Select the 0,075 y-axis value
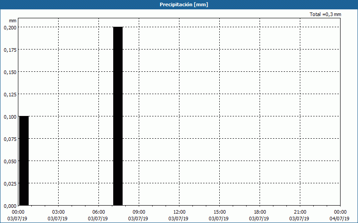358x223 pixels. (10, 139)
